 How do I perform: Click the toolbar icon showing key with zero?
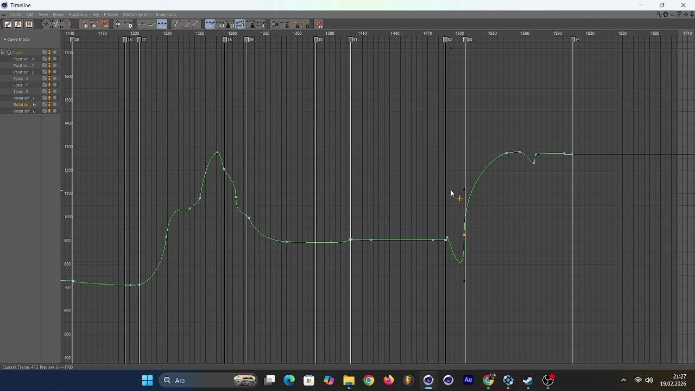pyautogui.click(x=129, y=24)
